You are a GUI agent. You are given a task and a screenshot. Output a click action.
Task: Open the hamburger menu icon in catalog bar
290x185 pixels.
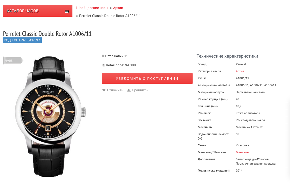click(67, 11)
